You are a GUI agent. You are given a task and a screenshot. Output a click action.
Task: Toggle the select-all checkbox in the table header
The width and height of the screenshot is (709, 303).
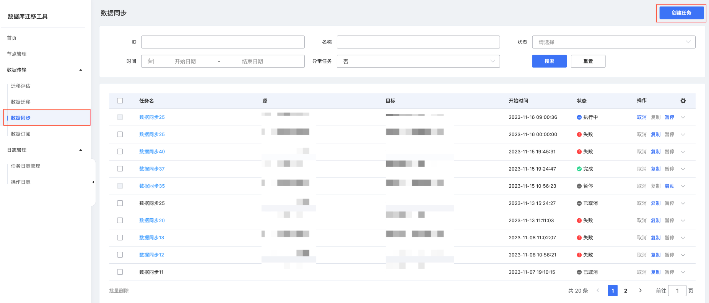pos(120,101)
